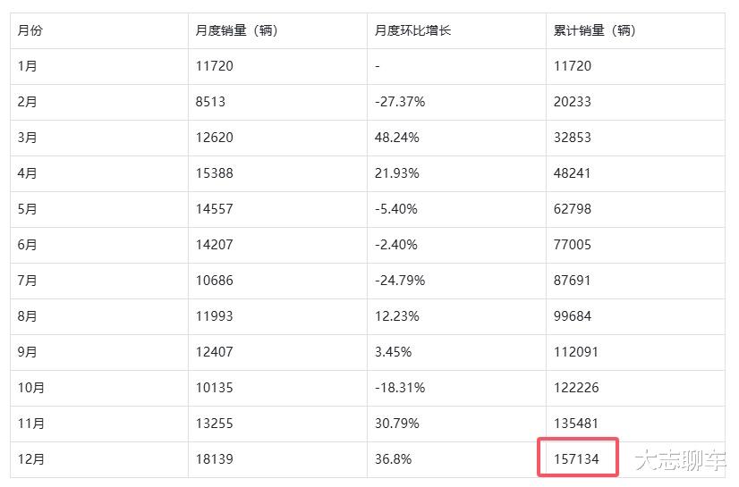739x487 pixels.
Task: Select the 18139 sales cell for 12月
Action: [x=215, y=459]
